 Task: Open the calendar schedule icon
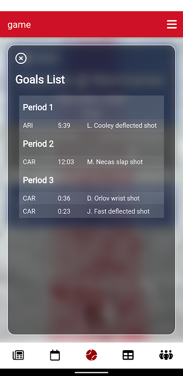click(x=55, y=355)
